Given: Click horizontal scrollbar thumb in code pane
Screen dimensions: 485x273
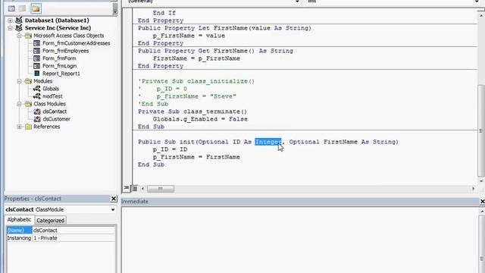Looking at the screenshot, I should 161,189.
